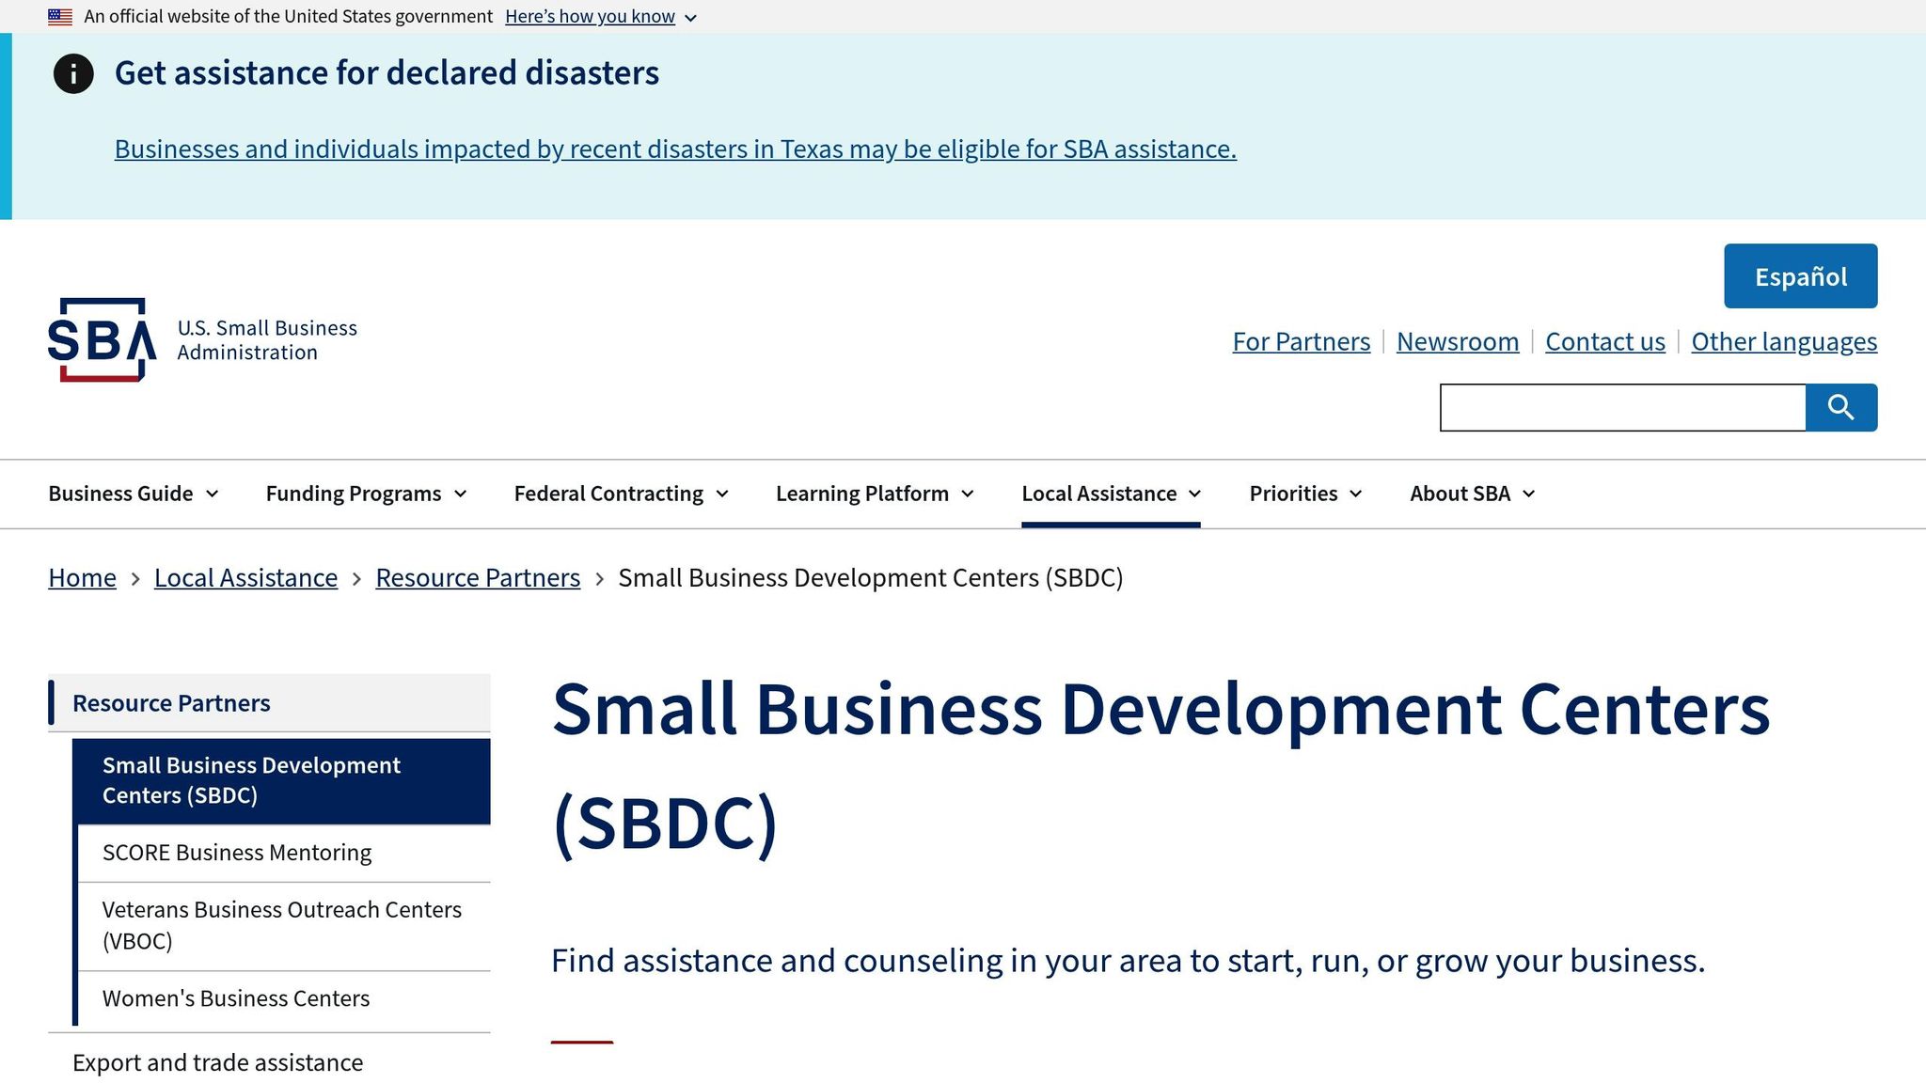Select the Local Assistance nav item
Image resolution: width=1926 pixels, height=1083 pixels.
1111,494
